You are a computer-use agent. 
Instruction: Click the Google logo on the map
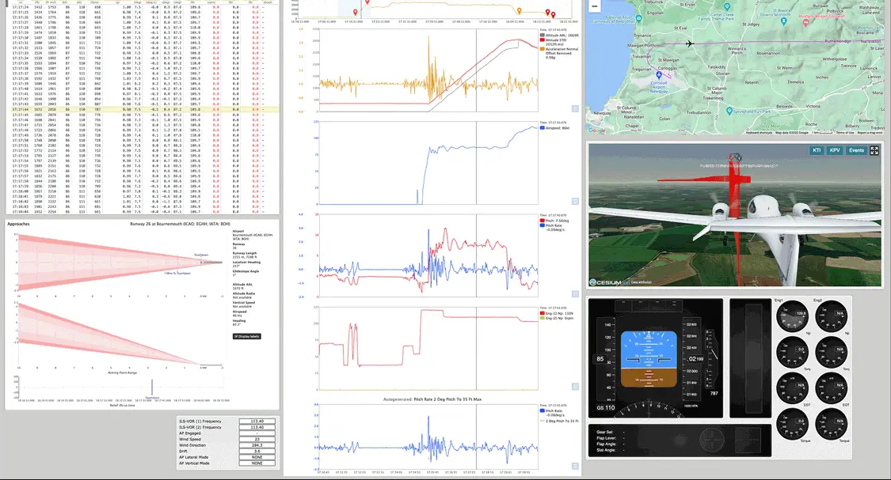(597, 131)
